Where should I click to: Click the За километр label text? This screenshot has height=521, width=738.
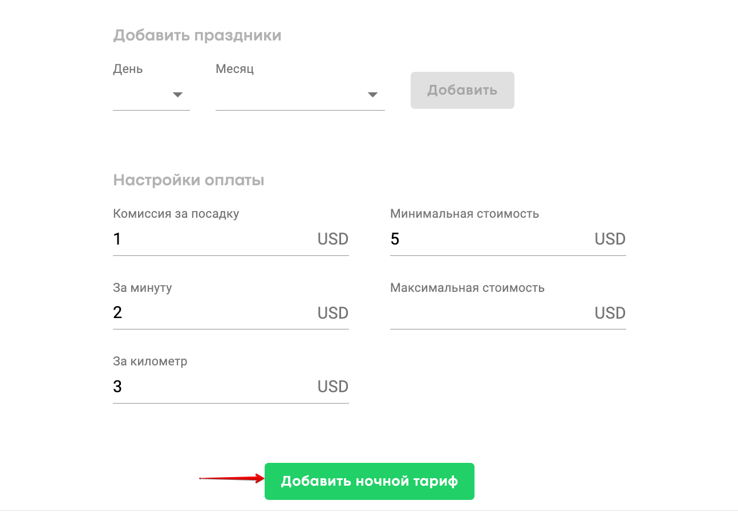[x=150, y=361]
